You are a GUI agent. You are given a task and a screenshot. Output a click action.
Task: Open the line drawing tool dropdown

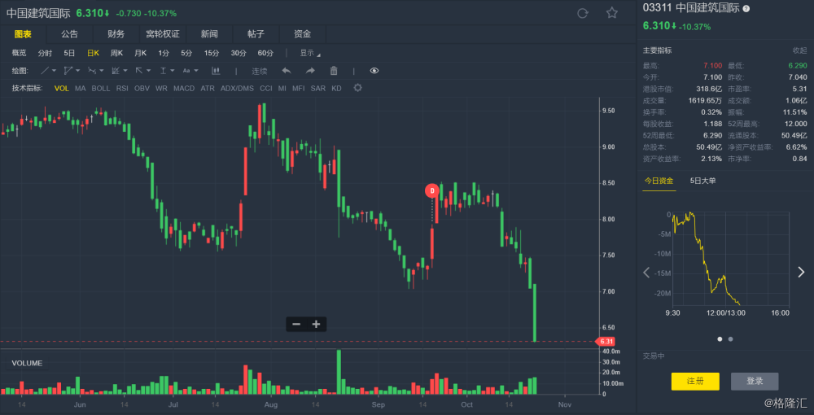[x=48, y=71]
